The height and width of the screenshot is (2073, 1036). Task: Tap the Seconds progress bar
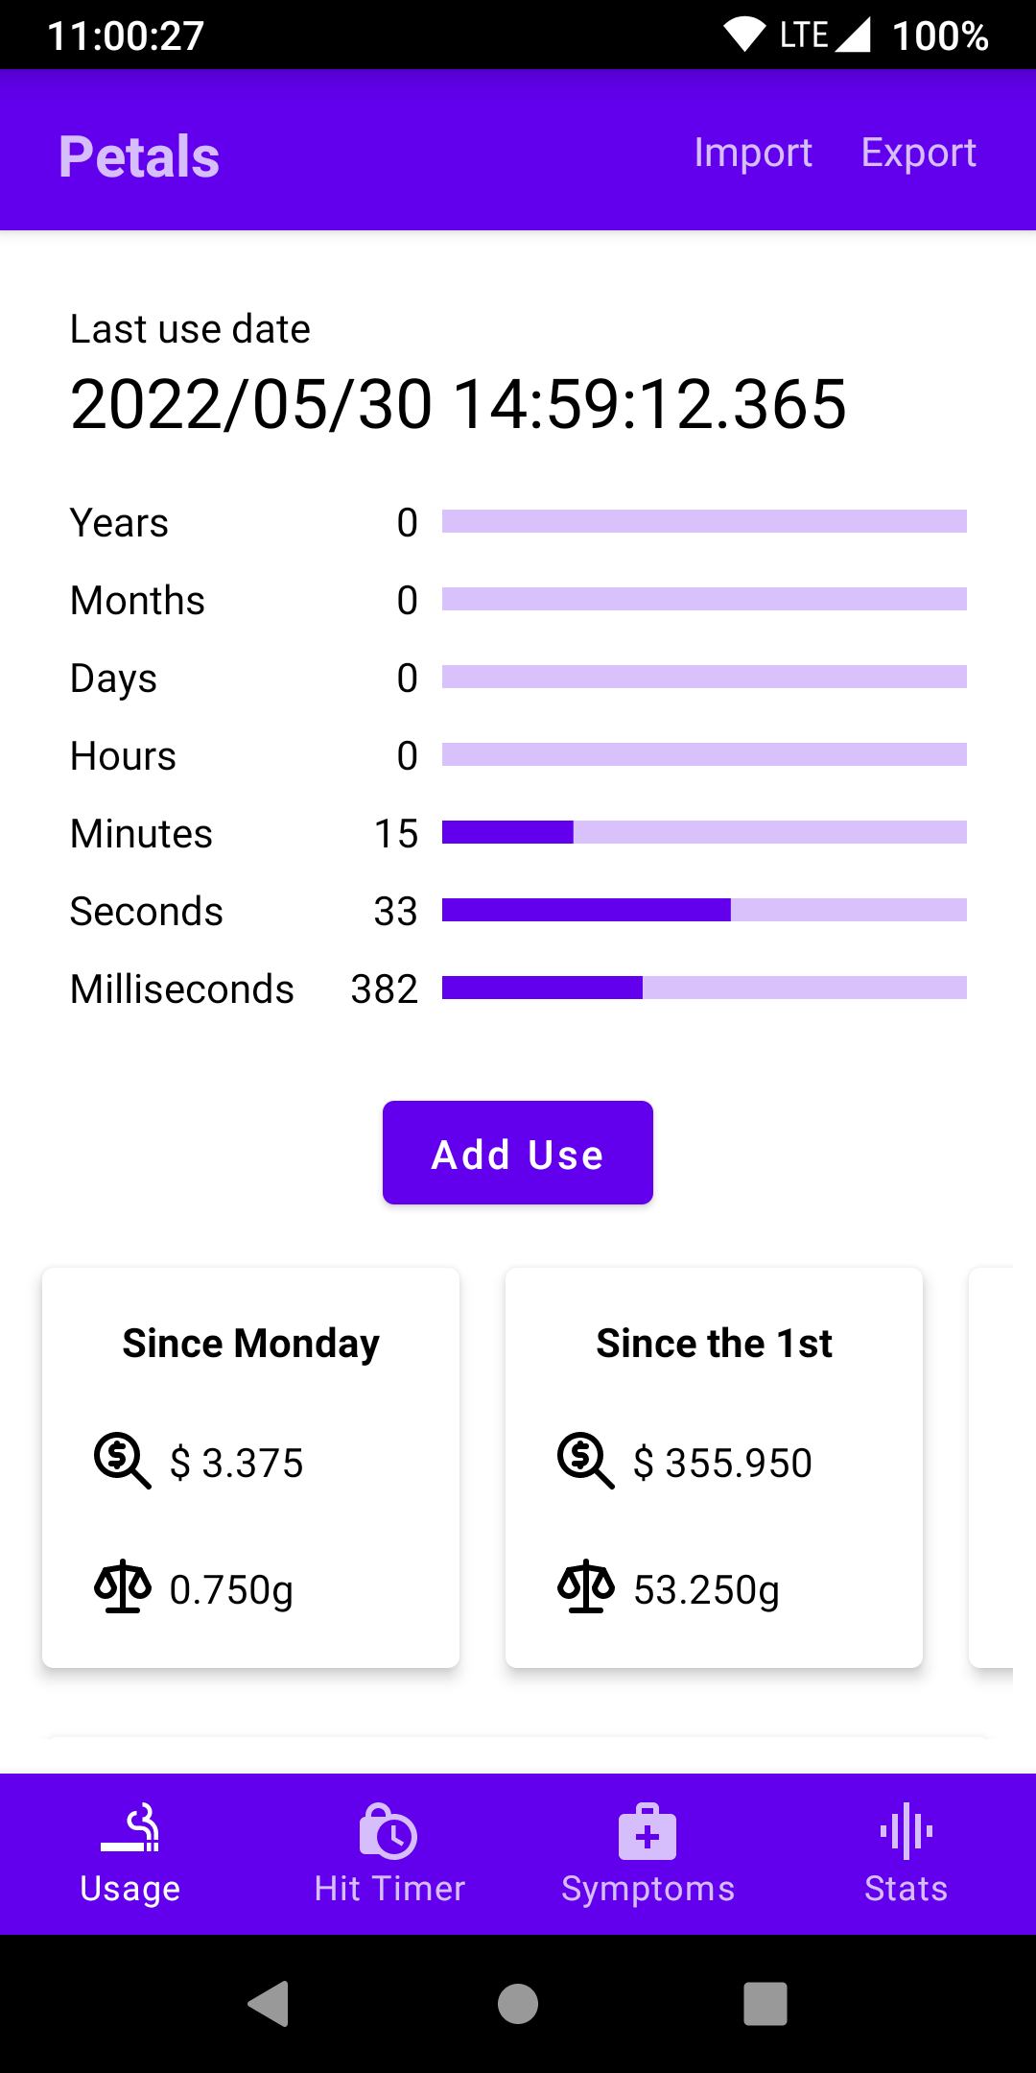point(704,910)
